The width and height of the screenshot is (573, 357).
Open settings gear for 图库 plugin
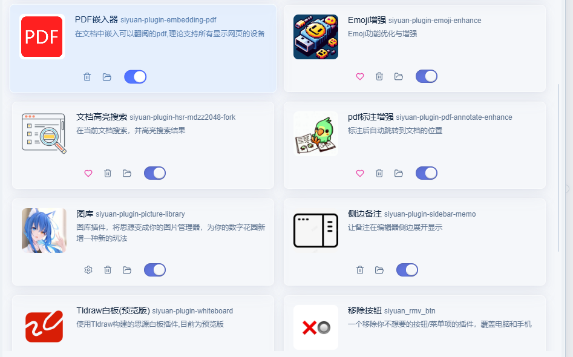(x=88, y=270)
